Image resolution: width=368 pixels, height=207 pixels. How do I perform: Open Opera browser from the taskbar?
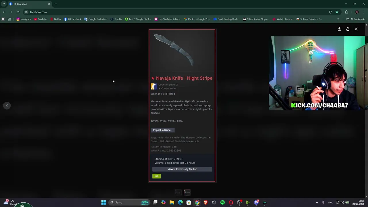[231, 202]
